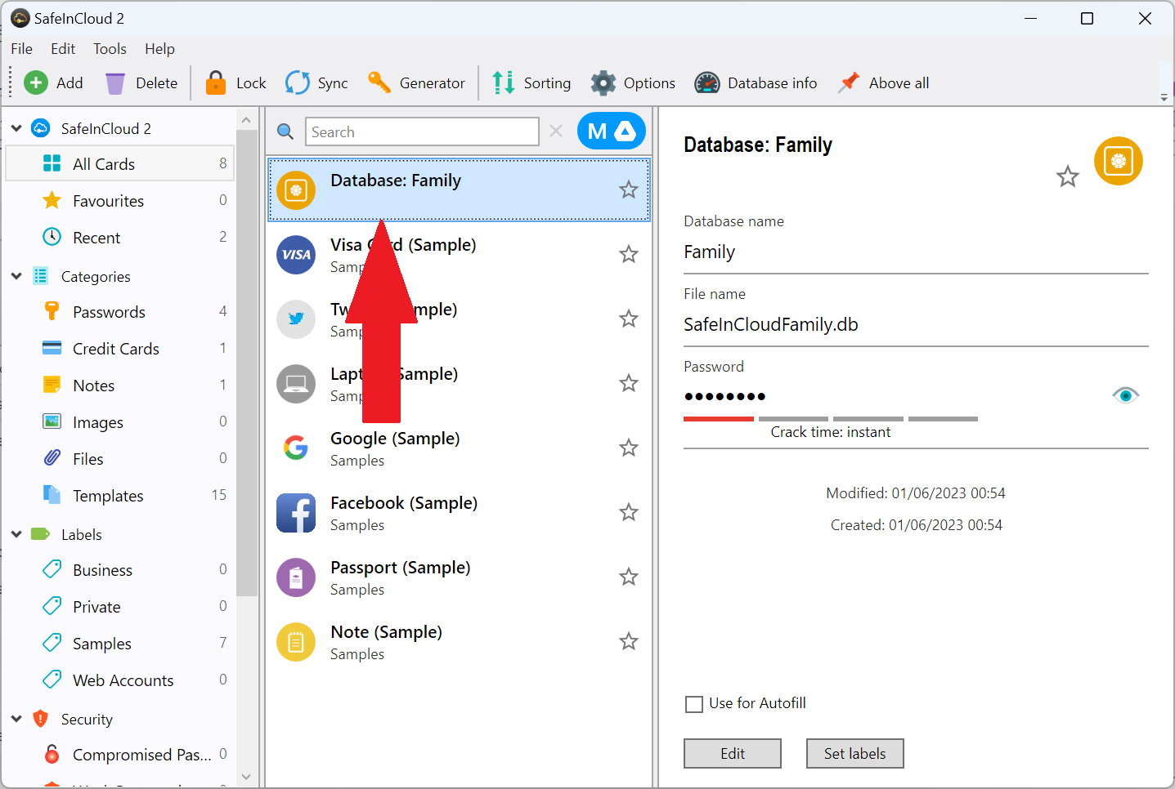The width and height of the screenshot is (1175, 789).
Task: Star the Facebook (Sample) entry
Action: coord(628,512)
